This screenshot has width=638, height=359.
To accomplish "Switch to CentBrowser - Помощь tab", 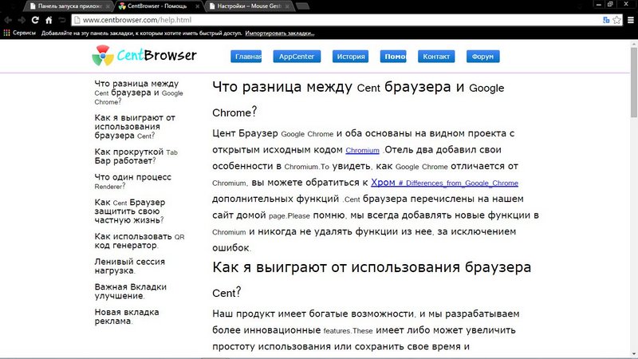I will tap(157, 6).
